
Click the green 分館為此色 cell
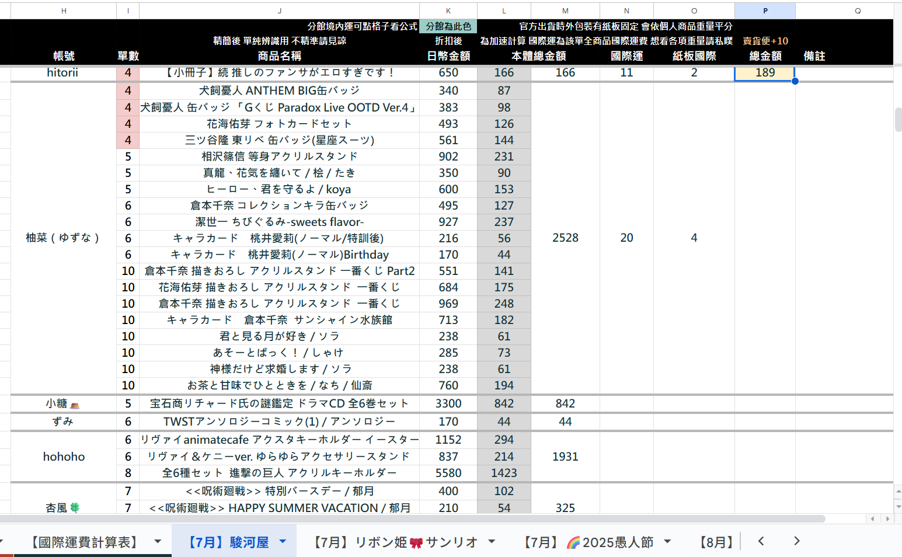448,26
